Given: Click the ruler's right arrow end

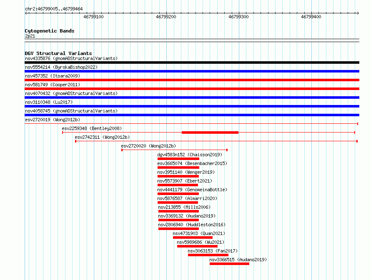Looking at the screenshot, I should (x=358, y=13).
